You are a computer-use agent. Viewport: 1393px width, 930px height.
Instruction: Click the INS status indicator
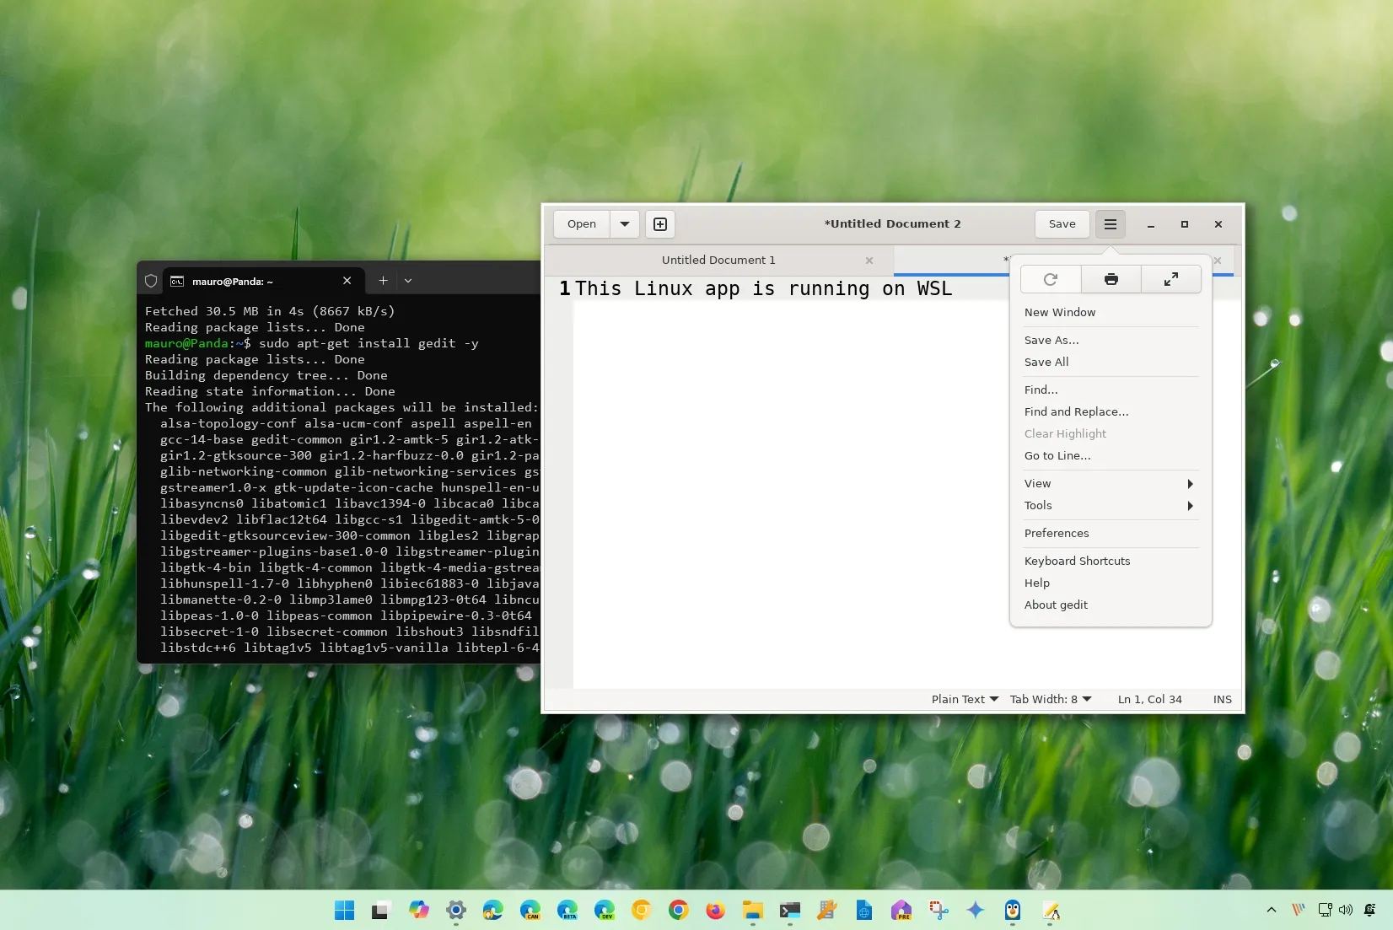[x=1222, y=699]
